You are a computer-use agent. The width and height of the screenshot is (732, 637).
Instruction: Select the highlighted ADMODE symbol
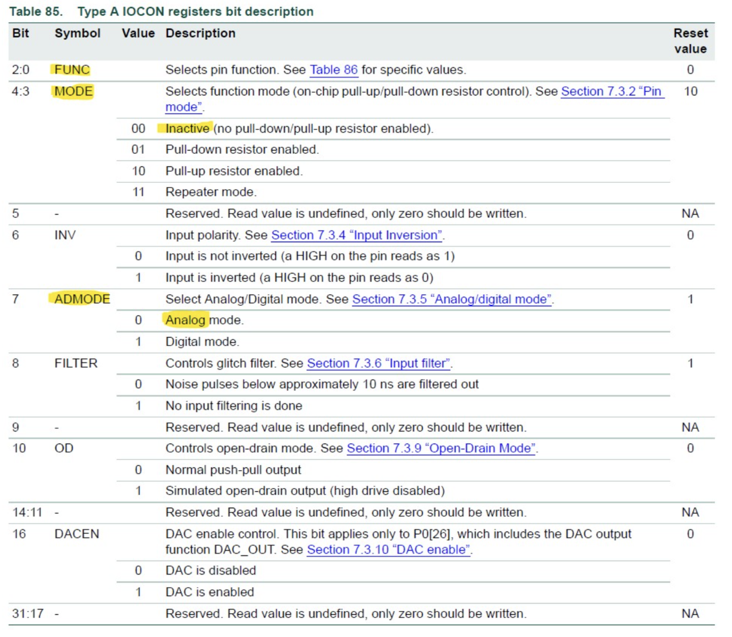81,299
